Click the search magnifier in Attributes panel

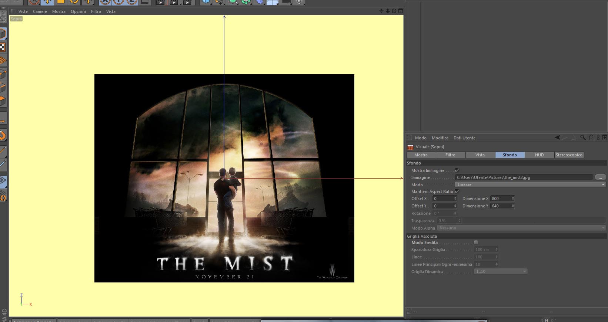pos(583,138)
